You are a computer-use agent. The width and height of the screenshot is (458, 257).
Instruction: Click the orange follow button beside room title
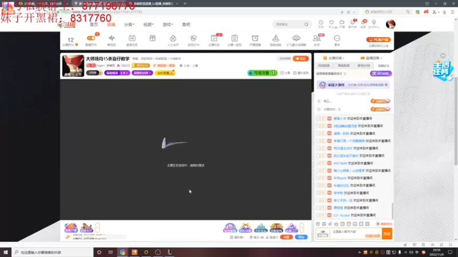(x=301, y=59)
